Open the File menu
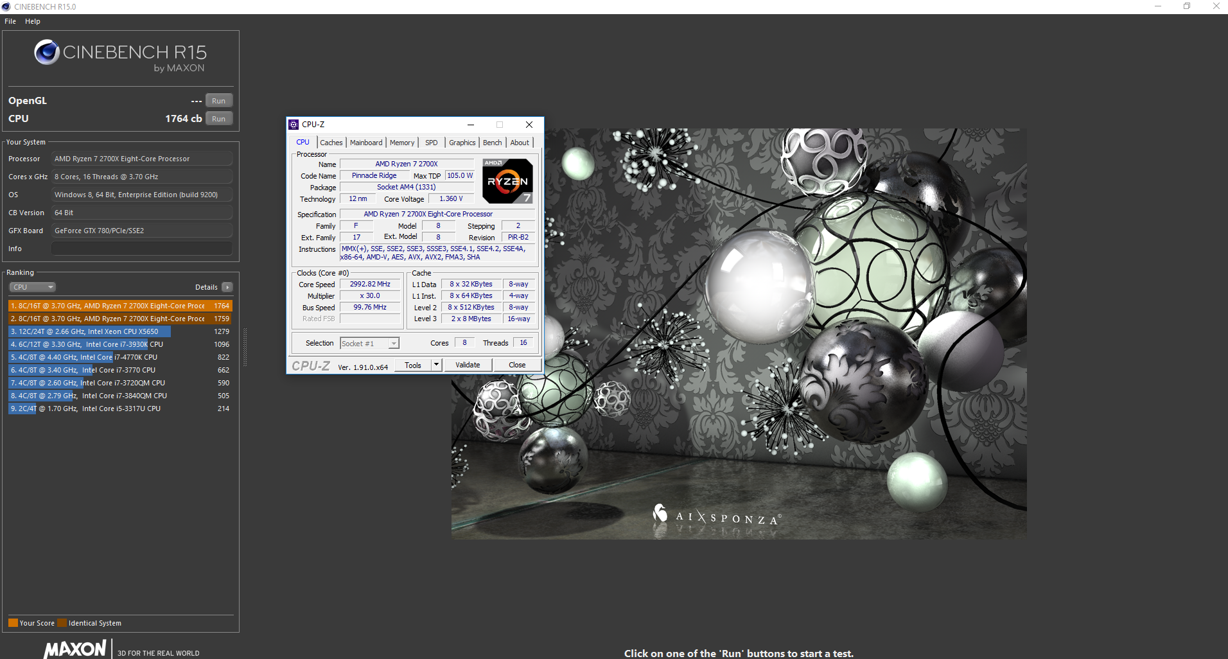The image size is (1228, 659). coord(10,21)
